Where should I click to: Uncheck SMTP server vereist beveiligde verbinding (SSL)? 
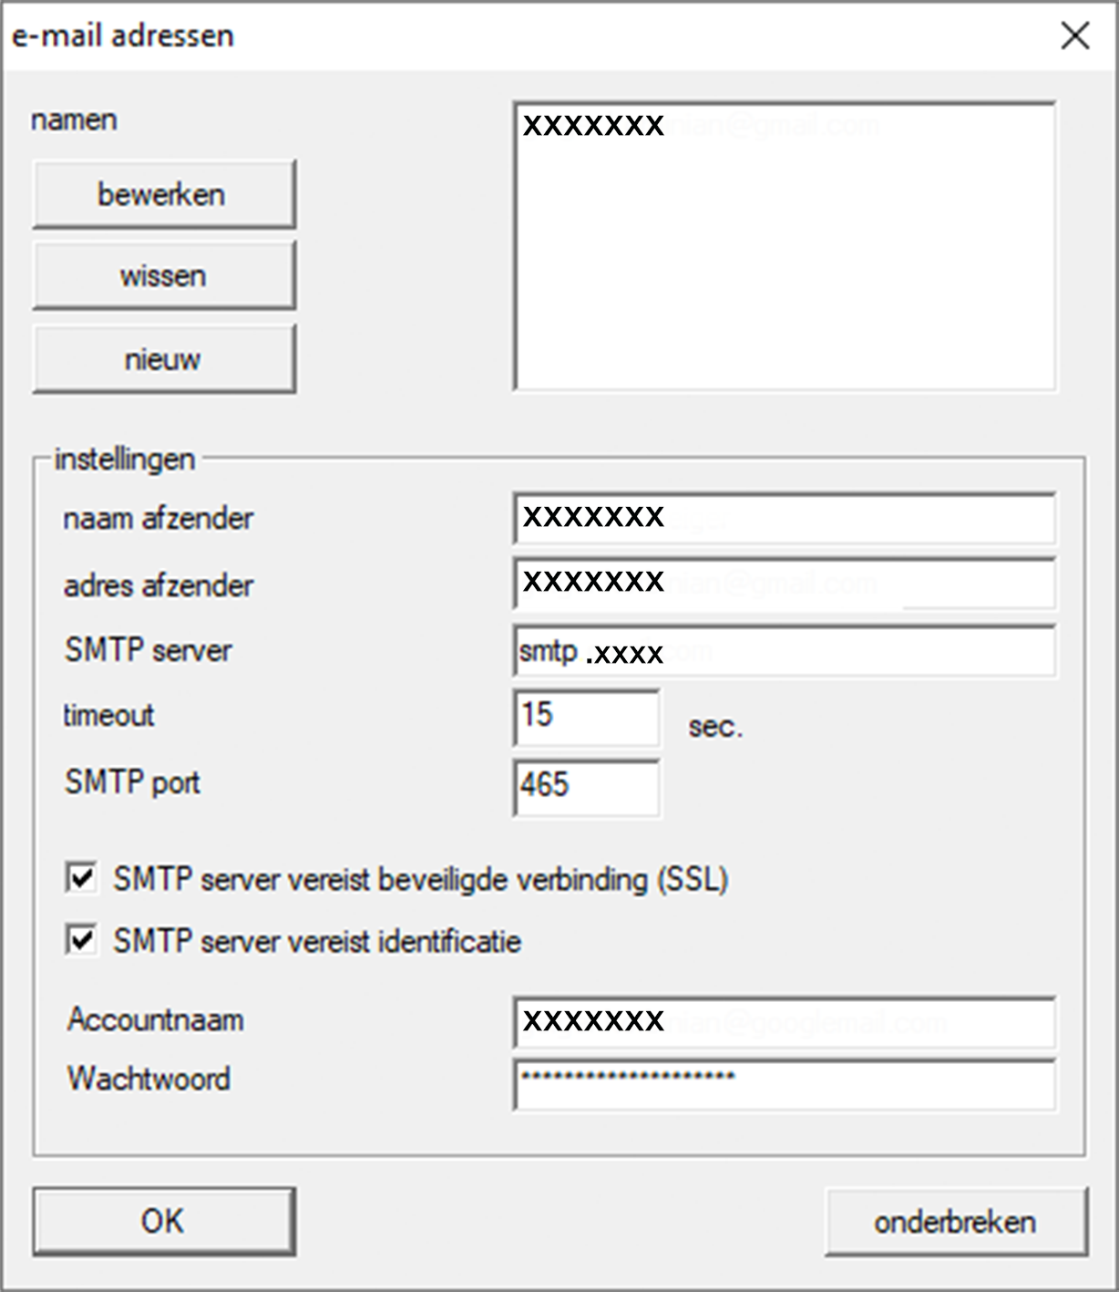82,879
